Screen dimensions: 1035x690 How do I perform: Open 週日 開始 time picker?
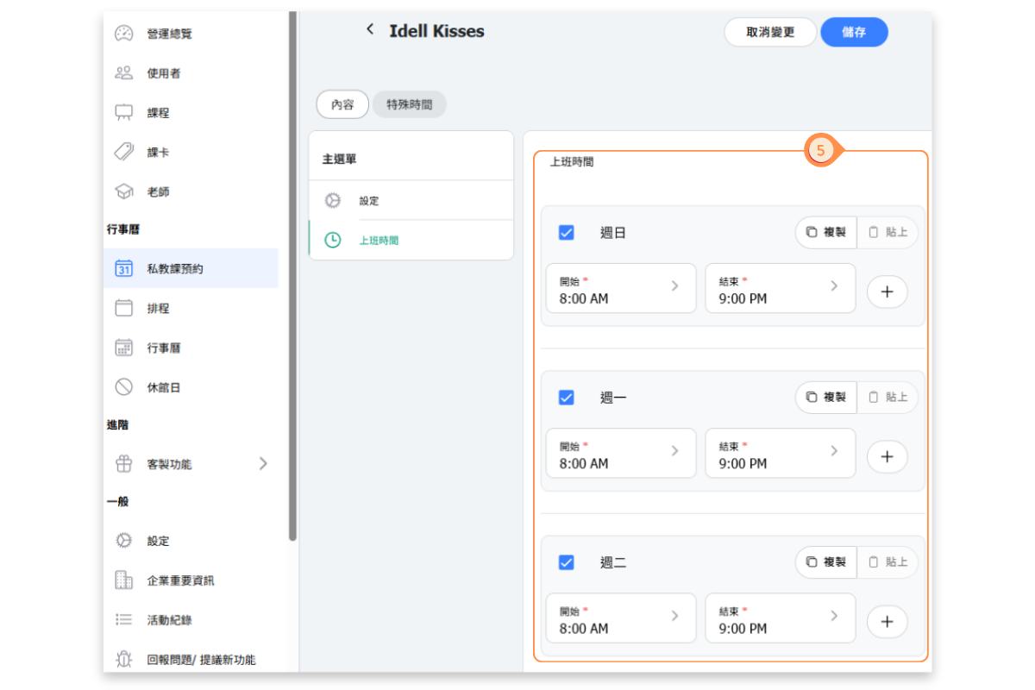(620, 288)
